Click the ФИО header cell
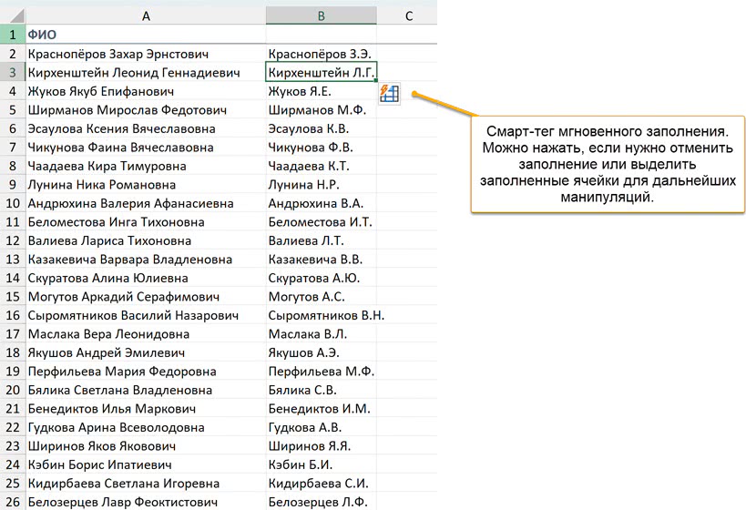746x510 pixels. (x=146, y=35)
